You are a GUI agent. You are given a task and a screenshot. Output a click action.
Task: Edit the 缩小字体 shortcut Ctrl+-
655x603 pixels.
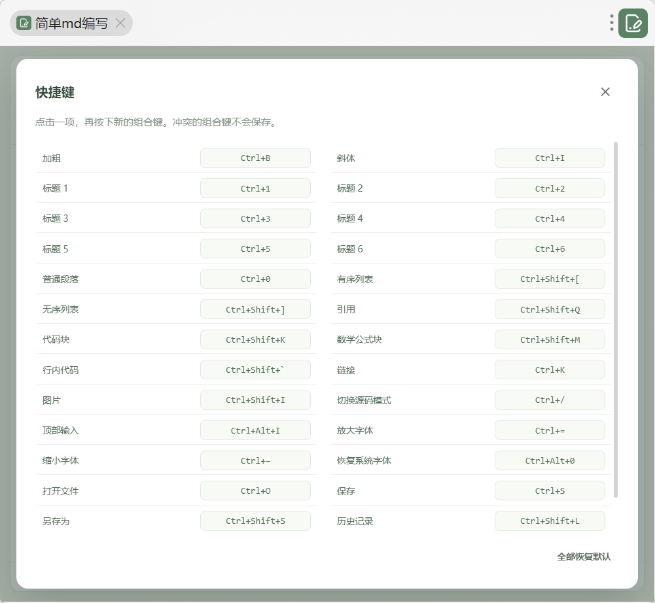pyautogui.click(x=255, y=460)
